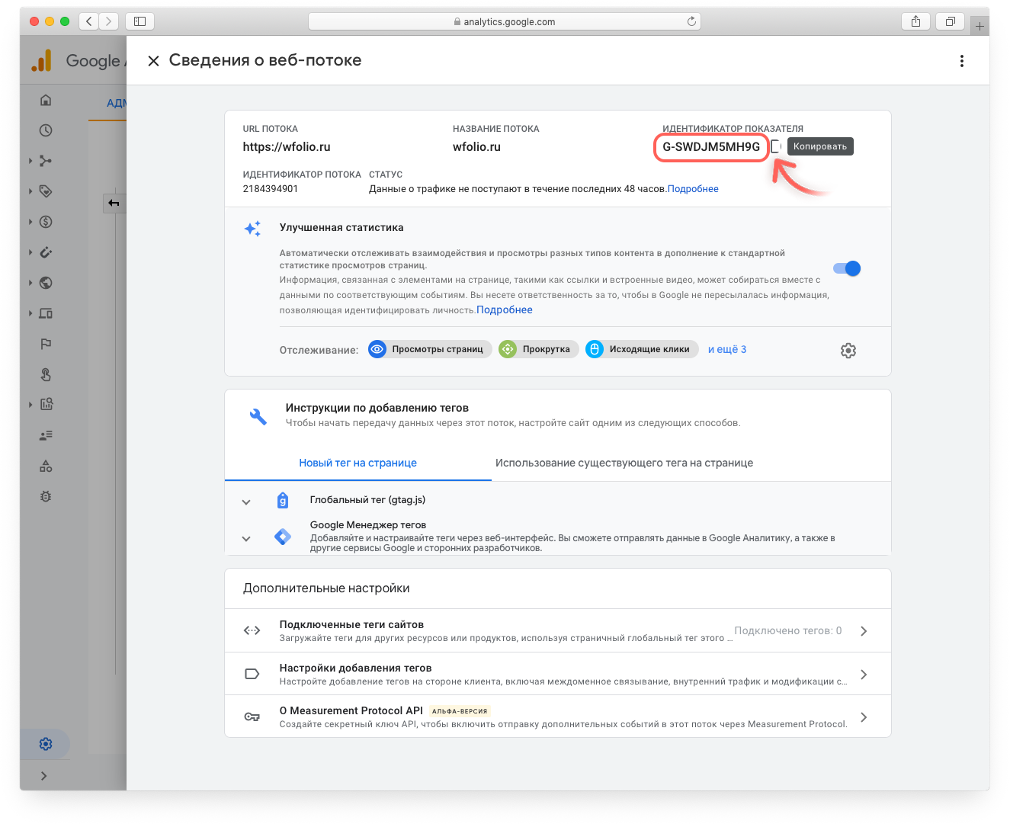1010x824 pixels.
Task: Expand Monetization group arrow in sidebar
Action: (x=30, y=222)
